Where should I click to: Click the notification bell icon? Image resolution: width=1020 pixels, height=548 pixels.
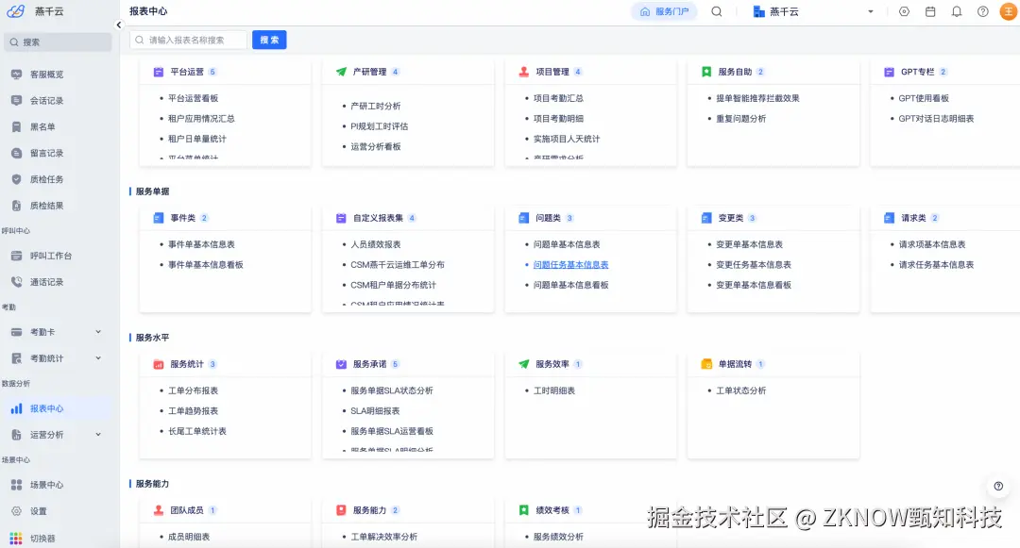(956, 11)
